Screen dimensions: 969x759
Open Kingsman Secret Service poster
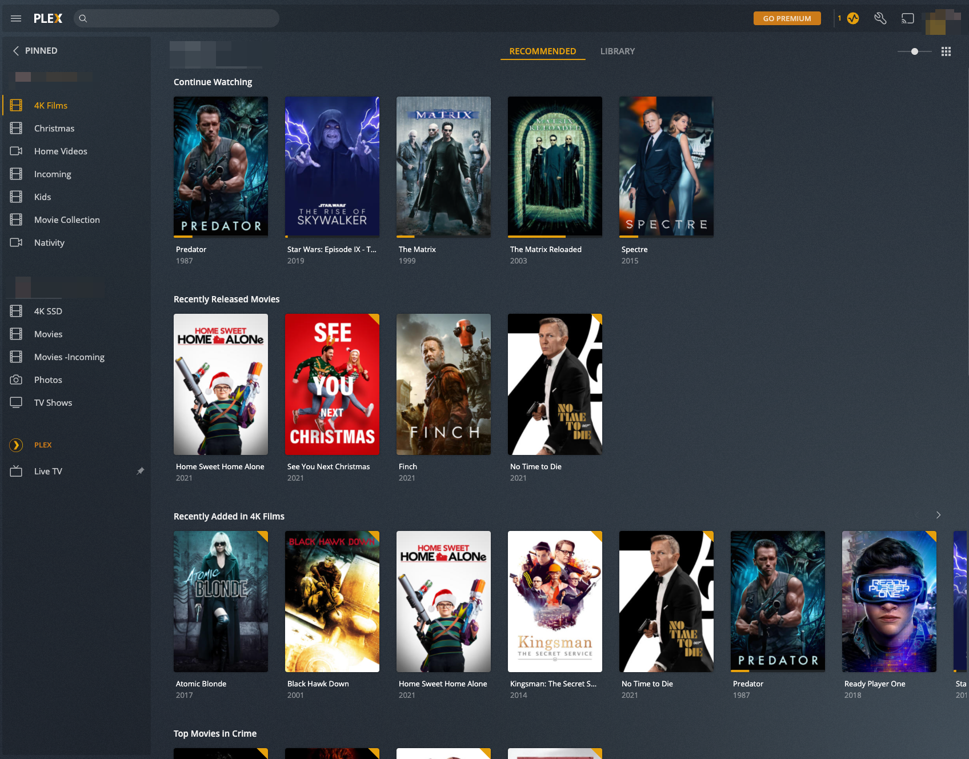[x=555, y=601]
